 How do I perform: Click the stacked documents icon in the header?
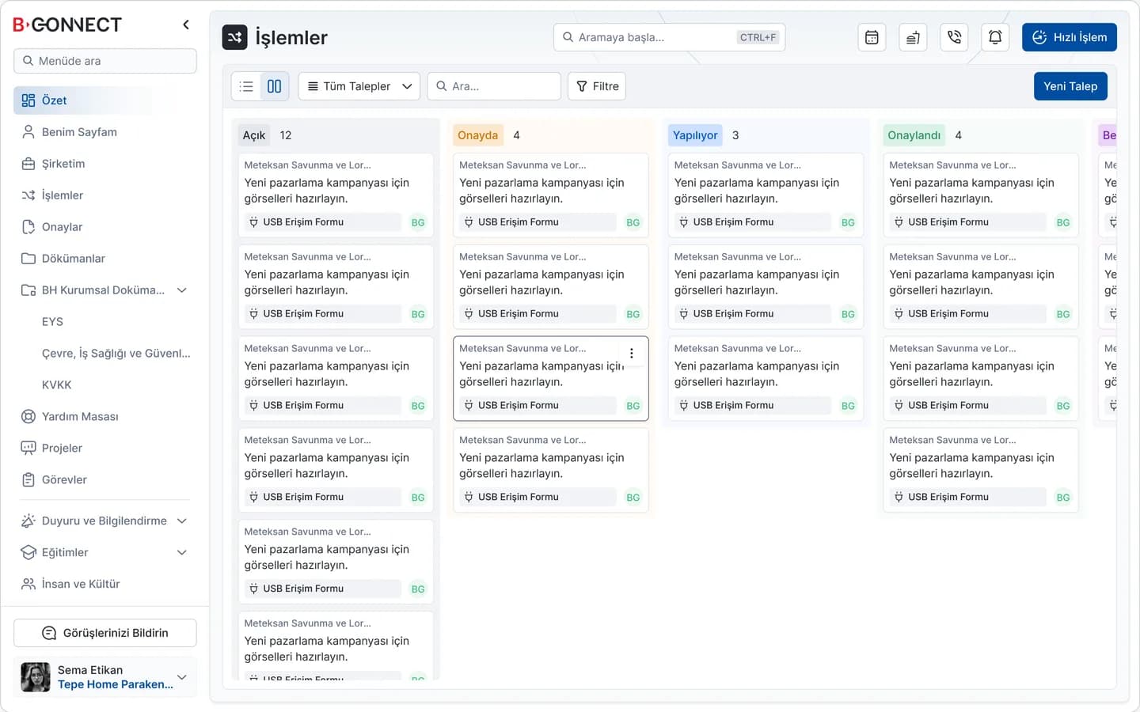(913, 37)
